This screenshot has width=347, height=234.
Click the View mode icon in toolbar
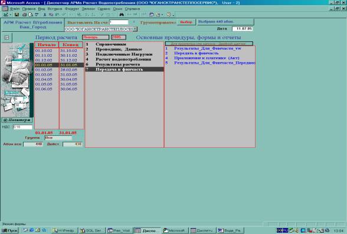coord(5,15)
